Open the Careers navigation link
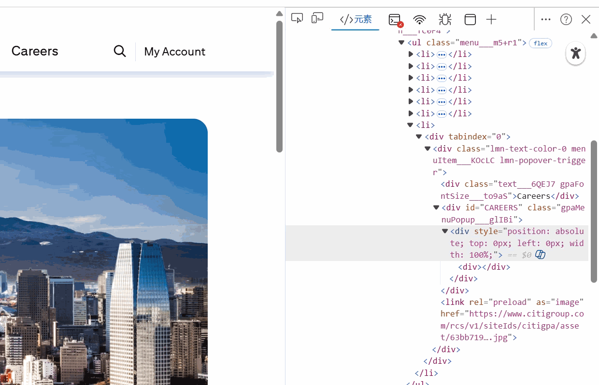This screenshot has height=385, width=599. coord(35,51)
